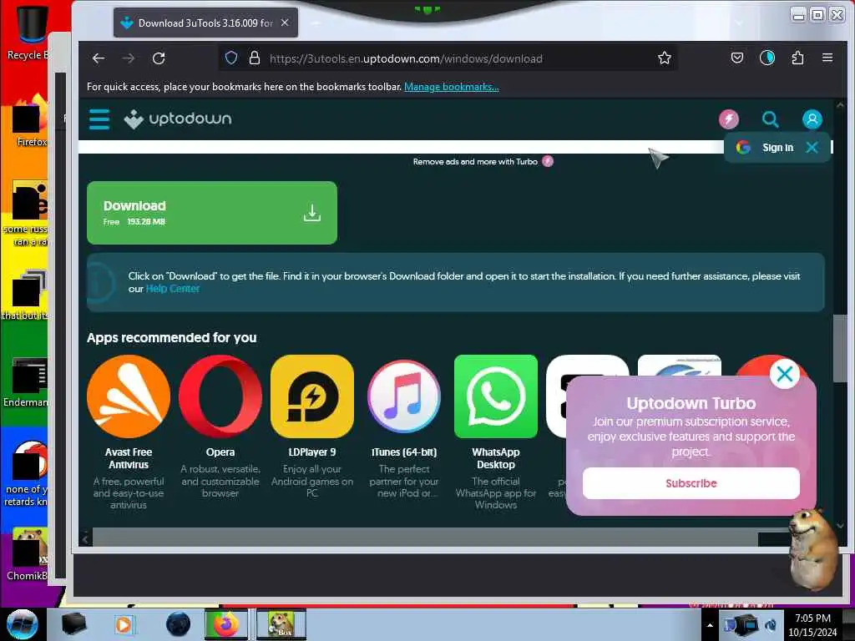Click the 'Avast Free Antivirus' title text
855x641 pixels.
pos(129,458)
